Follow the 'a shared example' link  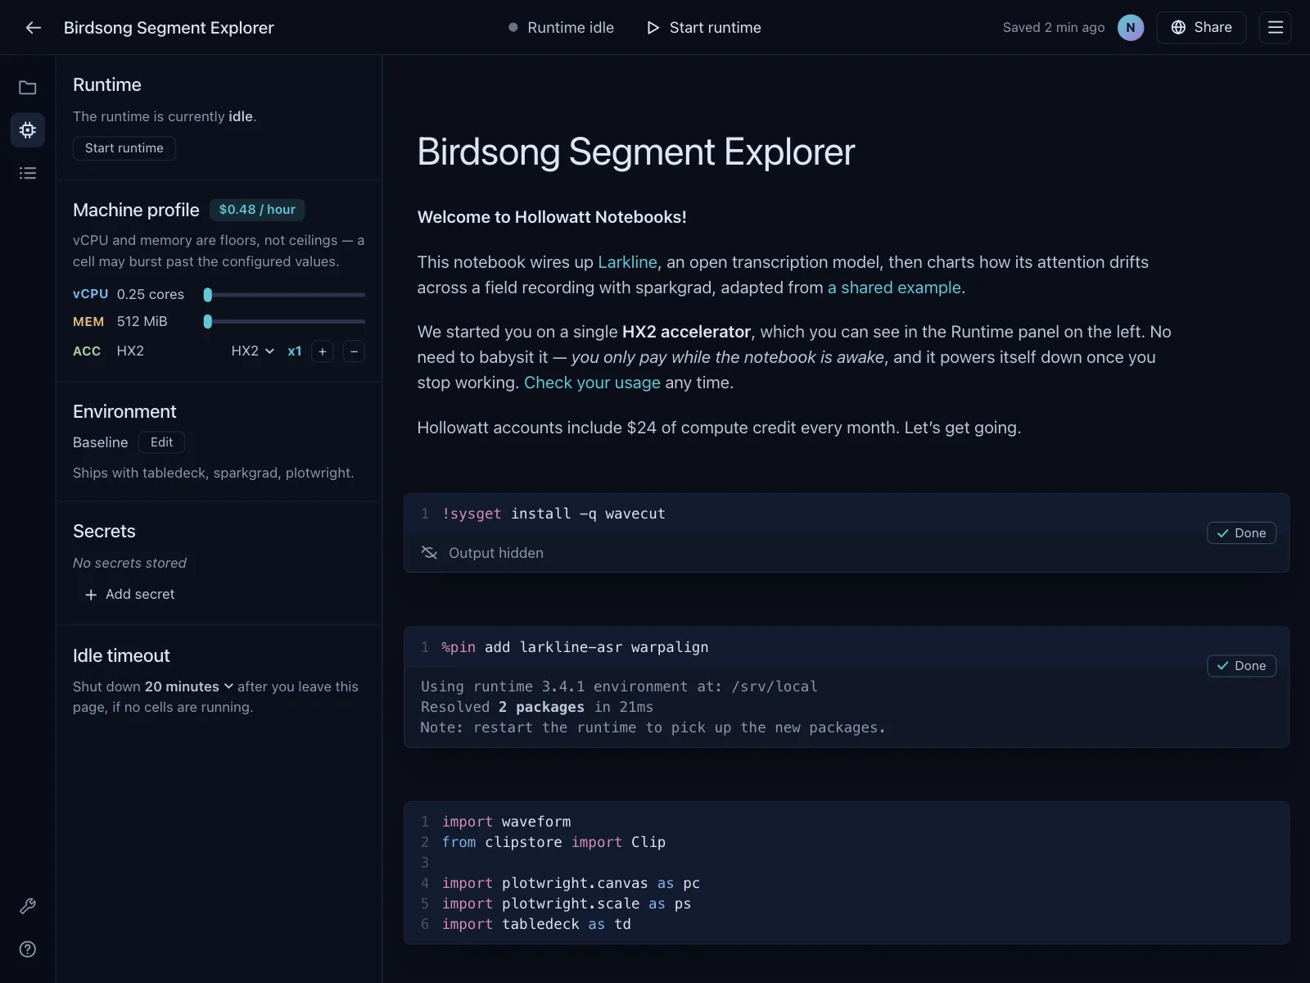(x=894, y=288)
